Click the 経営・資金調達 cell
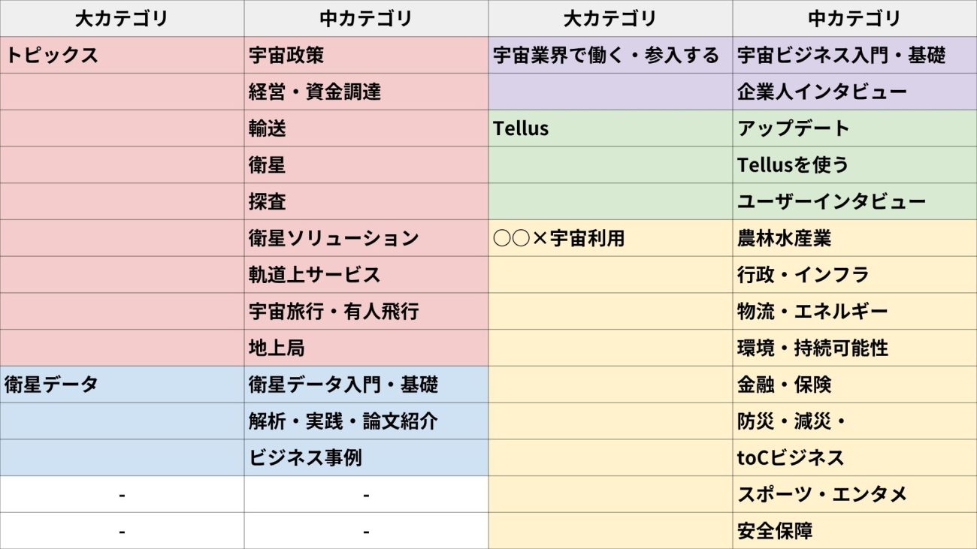Viewport: 977px width, 549px height. [x=366, y=92]
